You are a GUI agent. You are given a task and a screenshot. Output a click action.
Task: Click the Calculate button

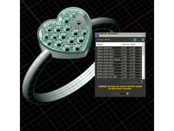tap(120, 94)
